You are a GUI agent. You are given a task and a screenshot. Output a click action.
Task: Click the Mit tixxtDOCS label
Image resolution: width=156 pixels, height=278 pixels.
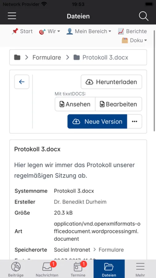[70, 94]
